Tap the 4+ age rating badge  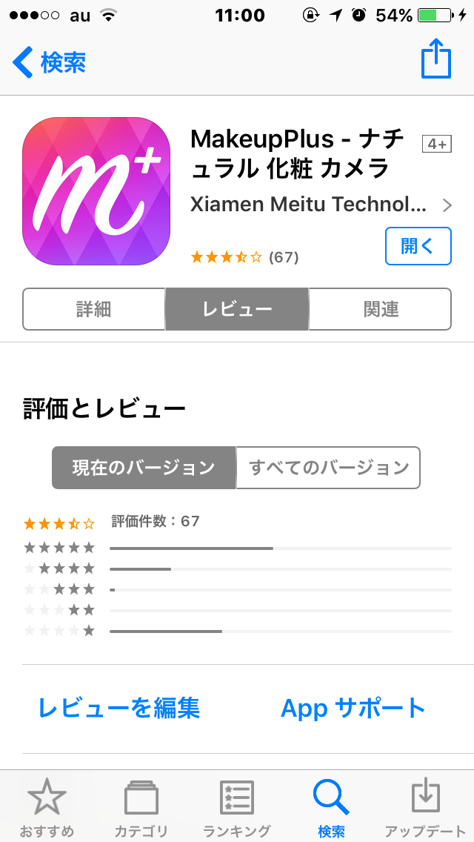437,144
